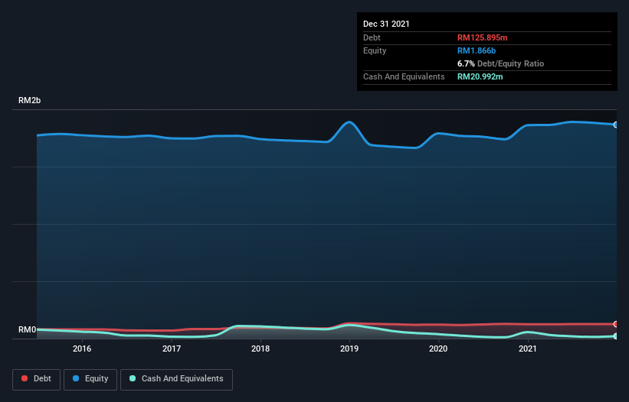629x402 pixels.
Task: Toggle the Equity legend button
Action: tap(90, 379)
